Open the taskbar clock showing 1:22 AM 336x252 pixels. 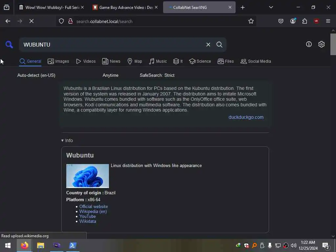pyautogui.click(x=308, y=245)
